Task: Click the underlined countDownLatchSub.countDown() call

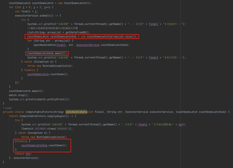Action: pos(44,145)
